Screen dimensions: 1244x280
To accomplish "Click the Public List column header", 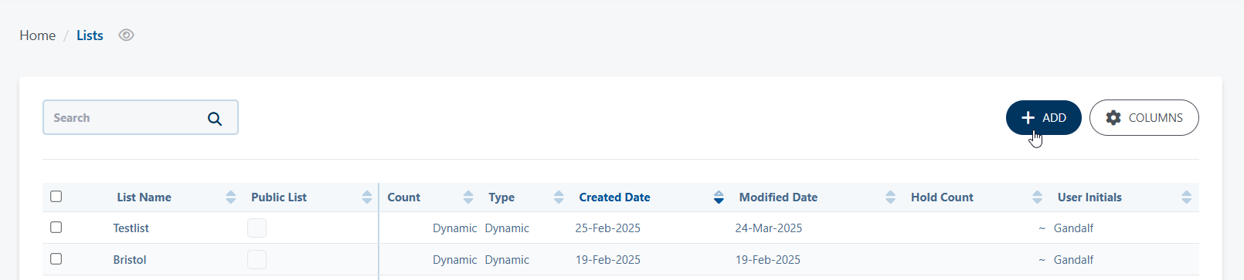I will tap(279, 197).
